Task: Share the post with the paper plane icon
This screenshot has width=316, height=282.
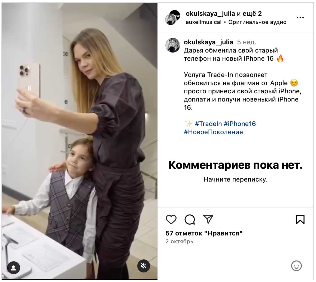Action: (208, 219)
